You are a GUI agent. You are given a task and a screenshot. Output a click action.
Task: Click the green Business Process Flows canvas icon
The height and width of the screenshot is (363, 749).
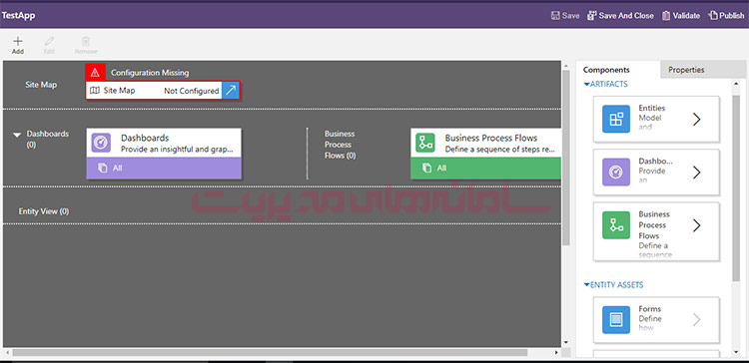(x=425, y=143)
